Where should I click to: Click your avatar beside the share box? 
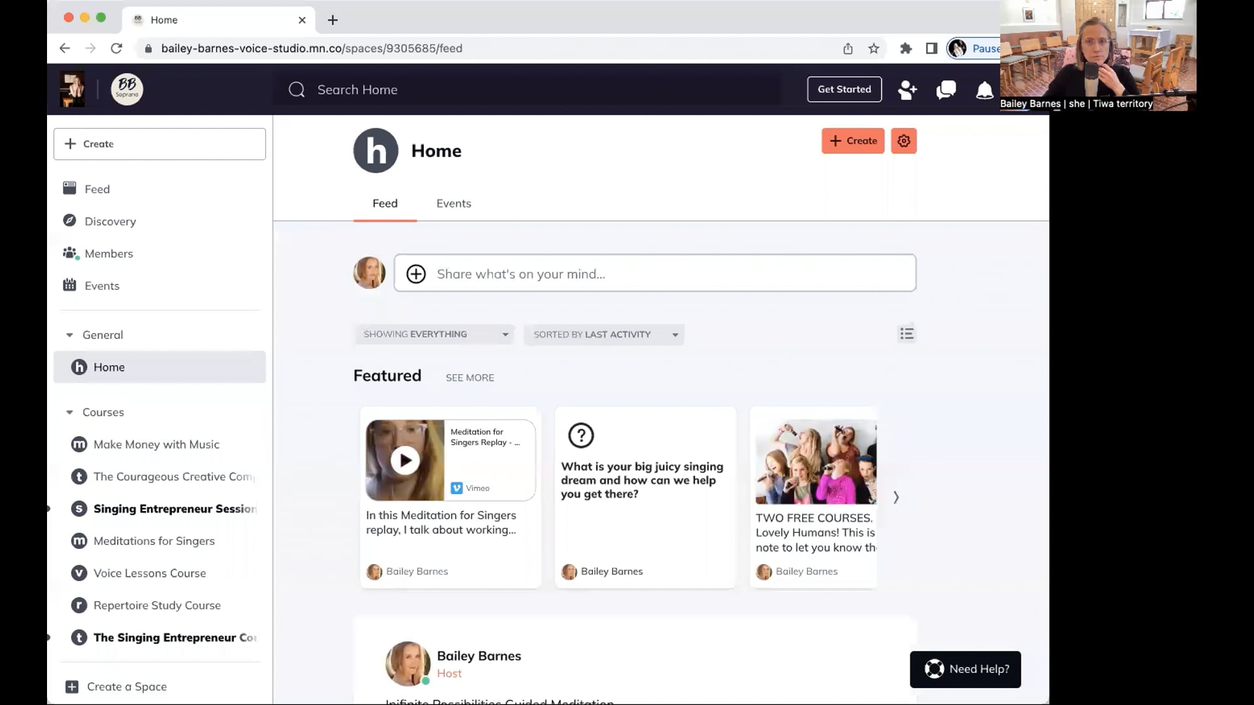pos(369,273)
